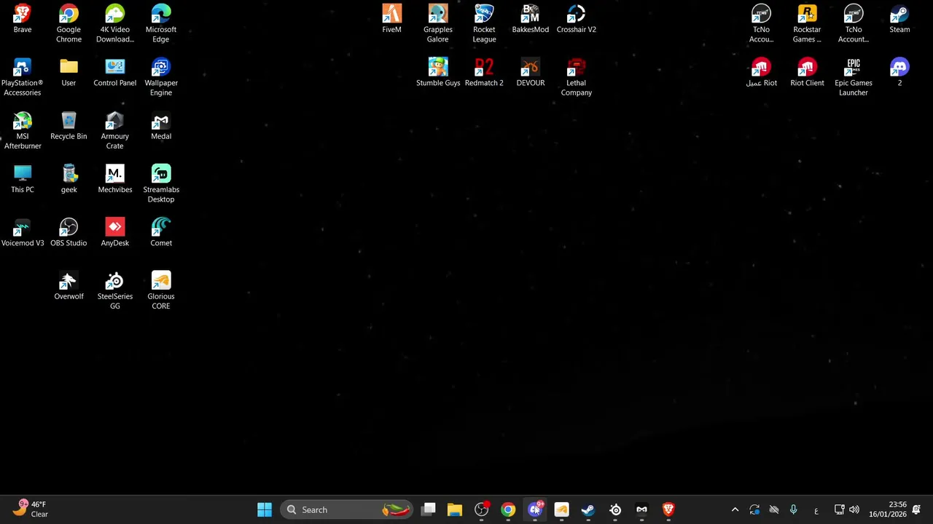Viewport: 933px width, 524px height.
Task: Select the Overwolf icon
Action: tap(69, 285)
